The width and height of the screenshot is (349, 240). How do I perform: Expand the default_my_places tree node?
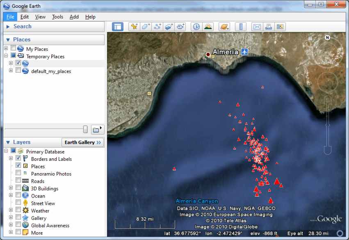[11, 70]
